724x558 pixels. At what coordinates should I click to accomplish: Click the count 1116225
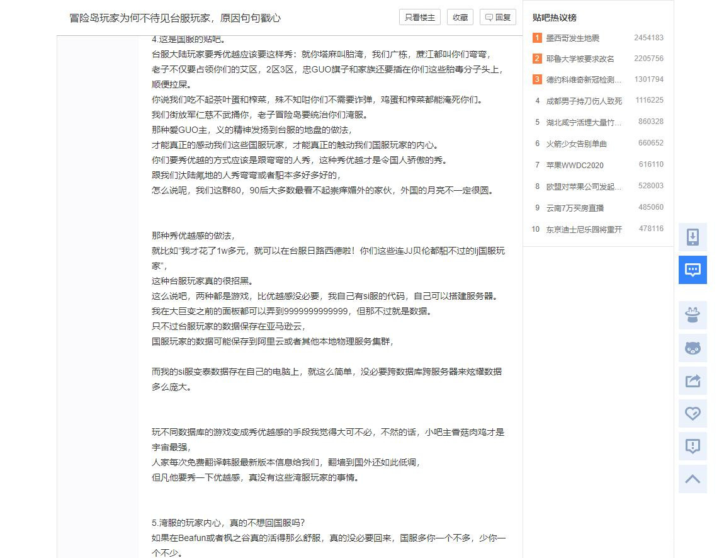[649, 100]
